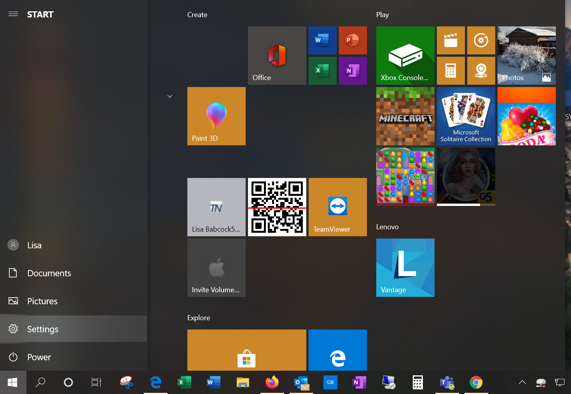The height and width of the screenshot is (394, 571).
Task: Open the Excel tile in the Create group
Action: pos(322,71)
